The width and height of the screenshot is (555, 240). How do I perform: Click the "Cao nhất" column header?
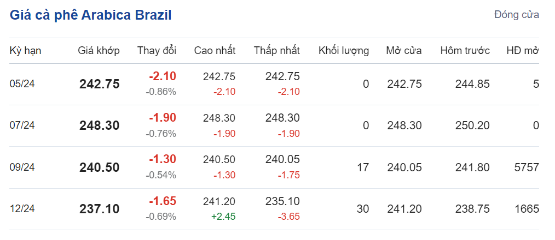click(215, 51)
